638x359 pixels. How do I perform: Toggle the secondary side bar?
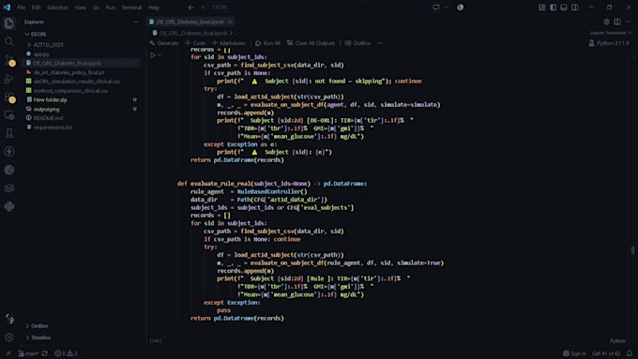click(574, 7)
